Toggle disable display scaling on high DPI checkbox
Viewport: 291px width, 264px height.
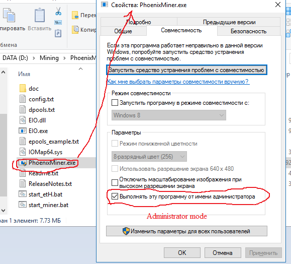(115, 182)
